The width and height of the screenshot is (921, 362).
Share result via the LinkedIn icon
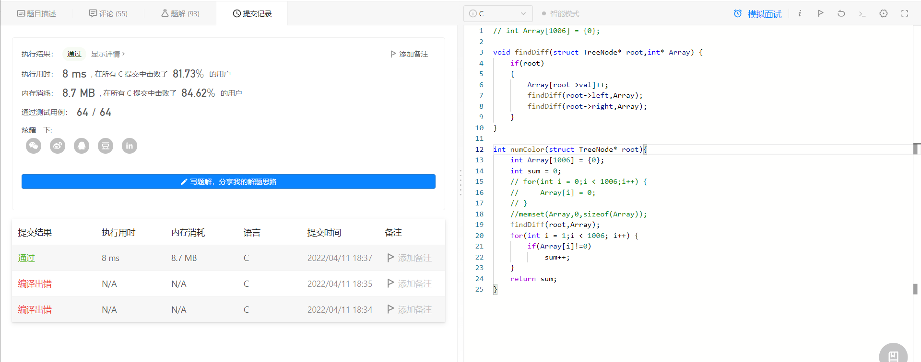pyautogui.click(x=130, y=146)
